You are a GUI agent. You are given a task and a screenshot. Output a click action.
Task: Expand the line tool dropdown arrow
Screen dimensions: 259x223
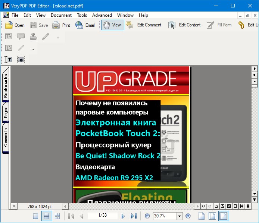[x=33, y=50]
